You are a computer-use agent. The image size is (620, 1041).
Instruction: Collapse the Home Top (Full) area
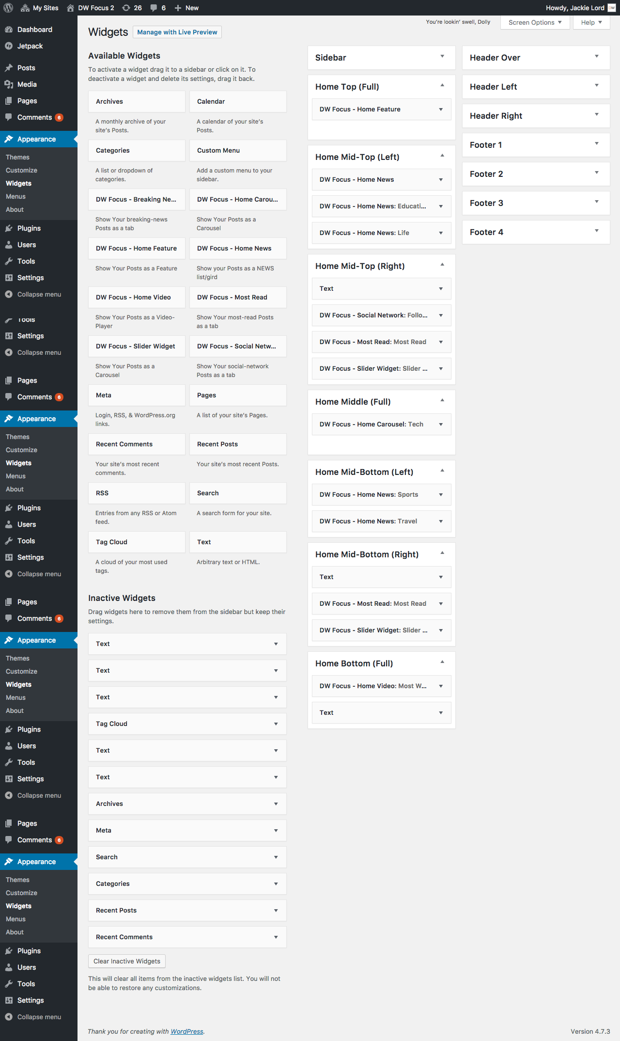pos(442,86)
